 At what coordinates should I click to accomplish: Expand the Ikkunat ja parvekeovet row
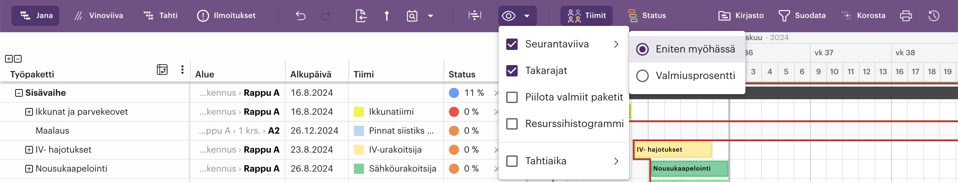[x=29, y=112]
